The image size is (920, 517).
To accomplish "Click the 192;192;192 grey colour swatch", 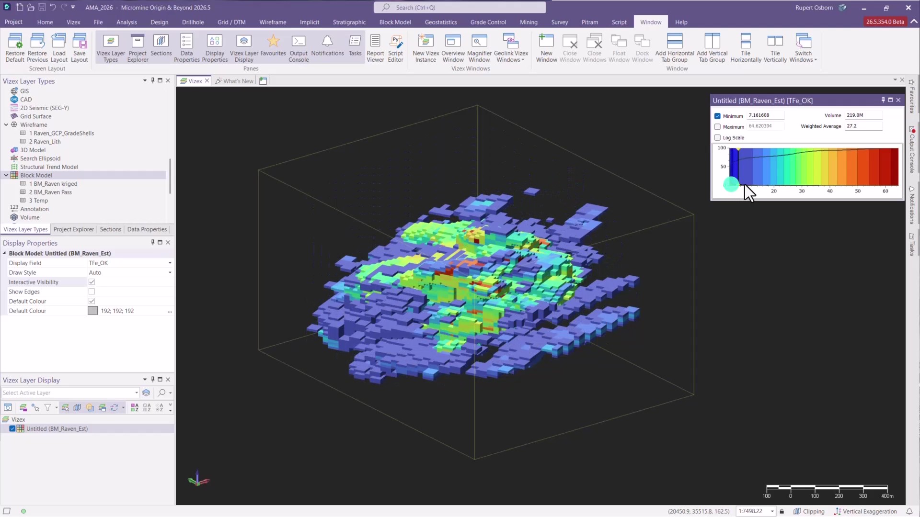I will pyautogui.click(x=92, y=311).
